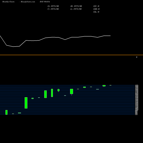Click the "OL: 0" indicator text
143x143 pixels.
click(96, 12)
